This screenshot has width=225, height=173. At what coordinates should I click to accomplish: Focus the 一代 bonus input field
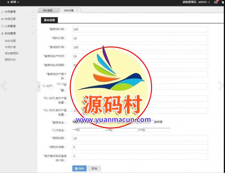91,130
